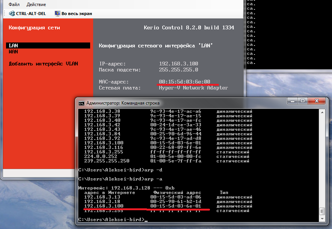
Task: Click the Command Prompt title bar icon
Action: [x=81, y=103]
